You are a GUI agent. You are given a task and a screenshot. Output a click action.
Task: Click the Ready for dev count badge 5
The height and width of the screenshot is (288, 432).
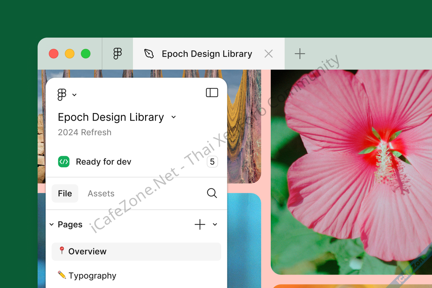(x=212, y=162)
